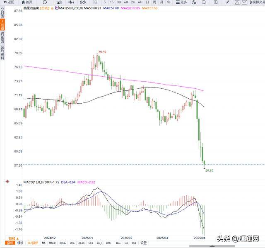Expand the 更多 more menu
Viewport: 265px width, 248px height.
tap(181, 2)
